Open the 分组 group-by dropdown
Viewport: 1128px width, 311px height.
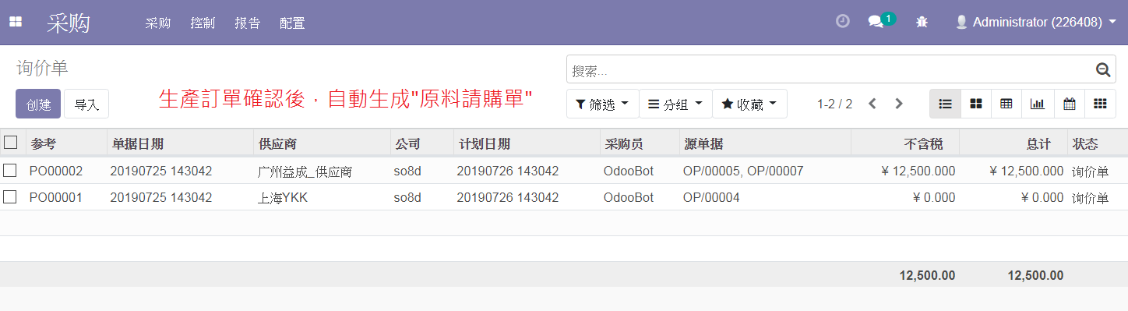[x=675, y=104]
